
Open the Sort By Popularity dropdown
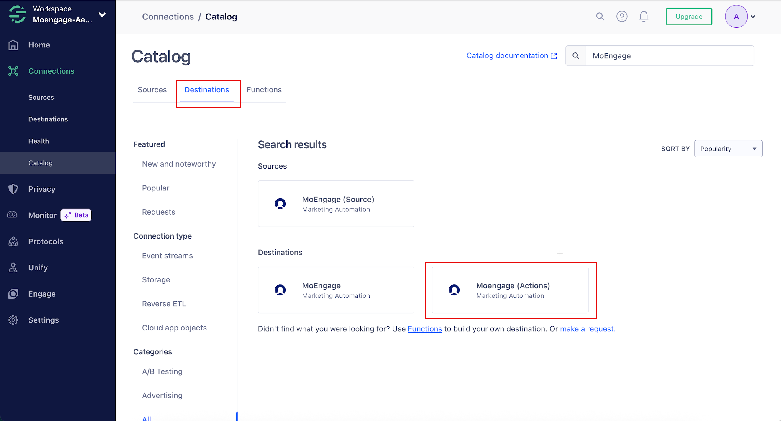point(728,149)
